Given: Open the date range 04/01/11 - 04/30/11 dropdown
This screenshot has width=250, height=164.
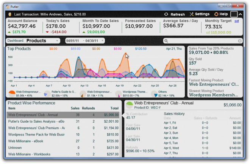Looking at the screenshot, I should click(x=85, y=41).
